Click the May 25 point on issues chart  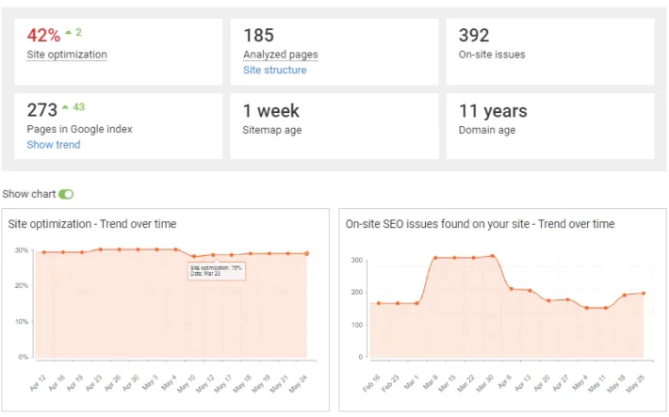point(643,293)
